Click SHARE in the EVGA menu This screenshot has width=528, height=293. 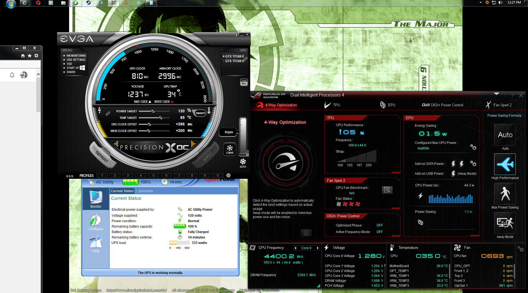(71, 72)
